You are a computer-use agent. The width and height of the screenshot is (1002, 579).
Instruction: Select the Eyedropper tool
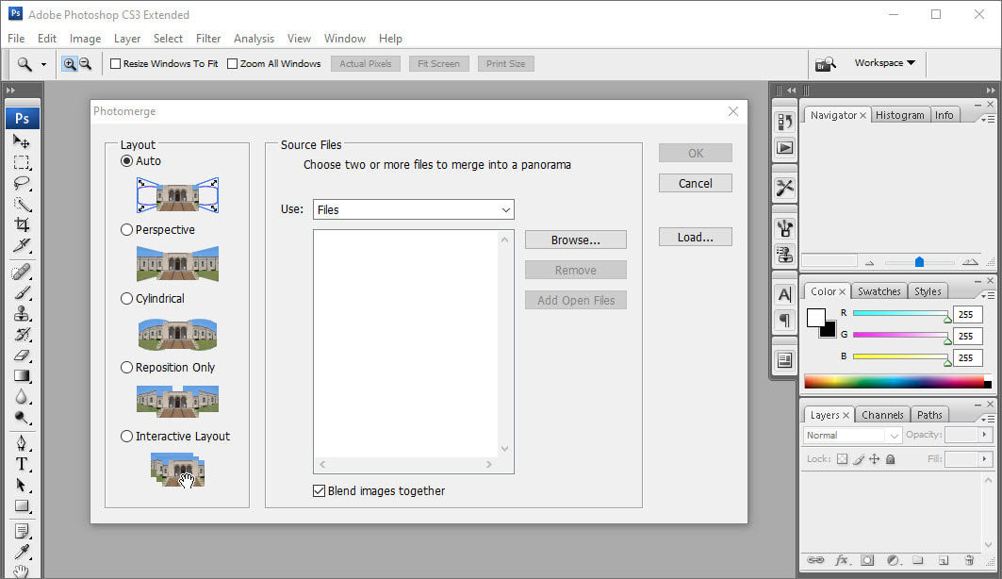pos(22,552)
